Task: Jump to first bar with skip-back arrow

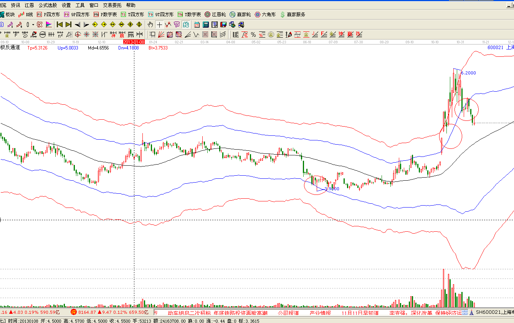Action: tap(59, 25)
